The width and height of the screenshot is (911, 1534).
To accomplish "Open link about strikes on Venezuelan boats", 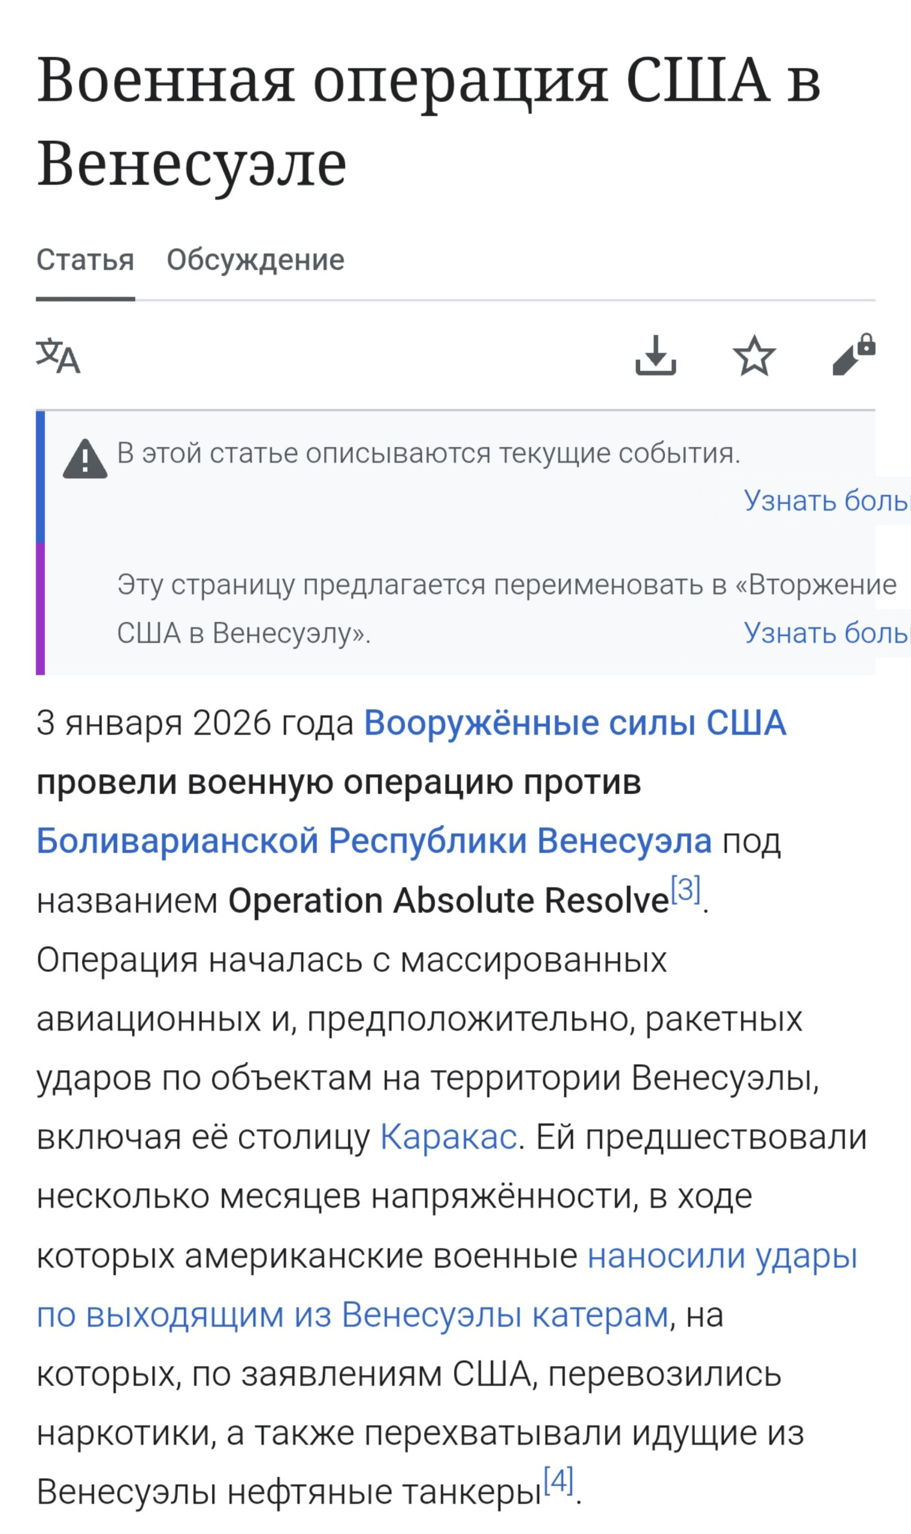I will point(446,1285).
